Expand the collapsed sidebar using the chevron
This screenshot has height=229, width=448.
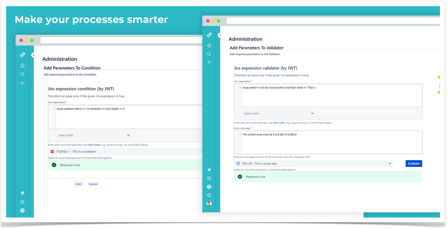(x=220, y=35)
